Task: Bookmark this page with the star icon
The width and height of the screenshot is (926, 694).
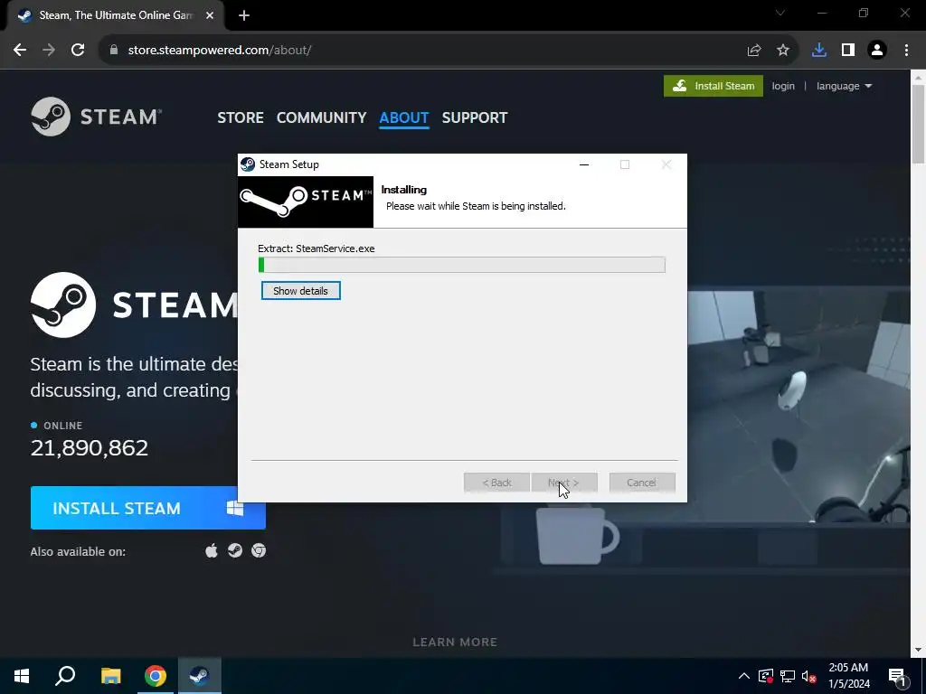Action: 783,51
